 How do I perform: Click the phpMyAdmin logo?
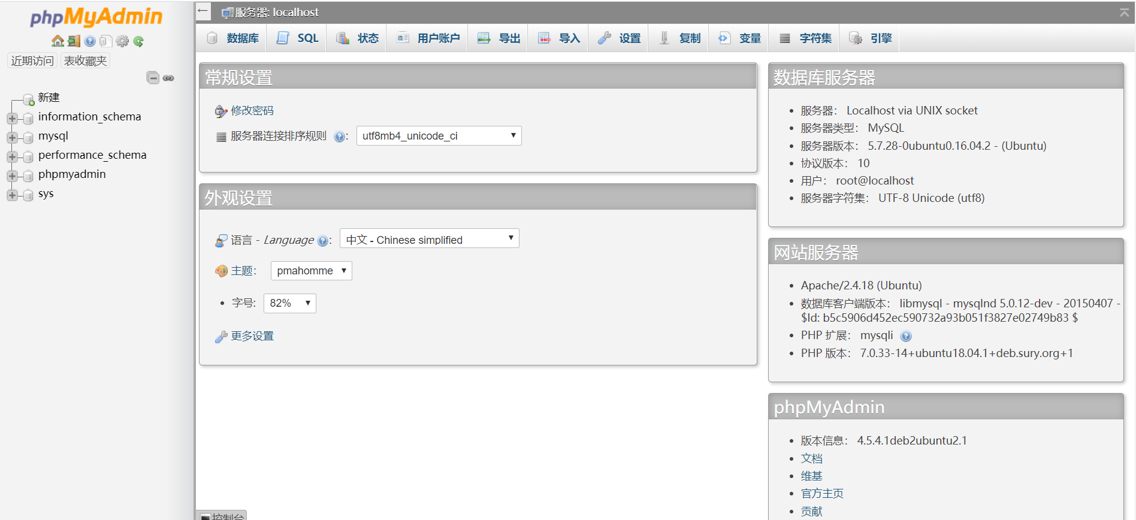[x=96, y=17]
